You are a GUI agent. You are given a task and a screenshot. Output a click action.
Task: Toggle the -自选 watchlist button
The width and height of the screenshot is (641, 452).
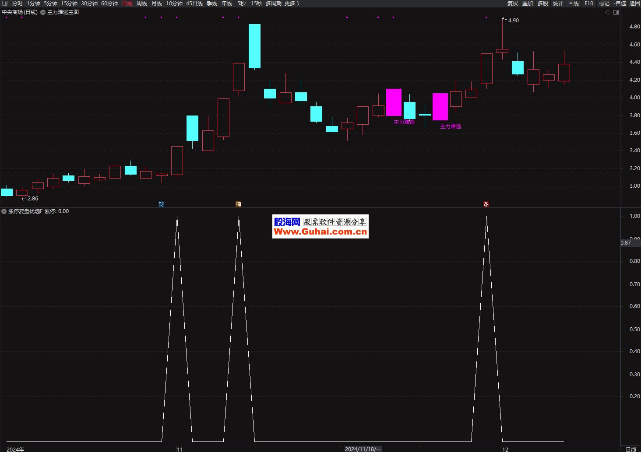point(620,4)
